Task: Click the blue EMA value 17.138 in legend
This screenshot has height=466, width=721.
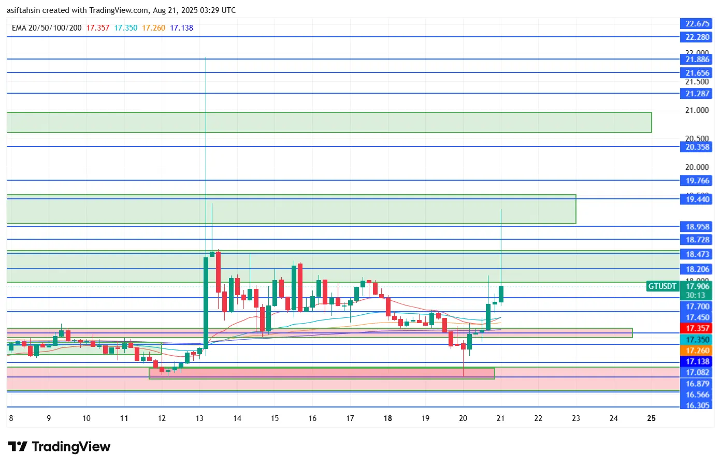Action: coord(182,28)
